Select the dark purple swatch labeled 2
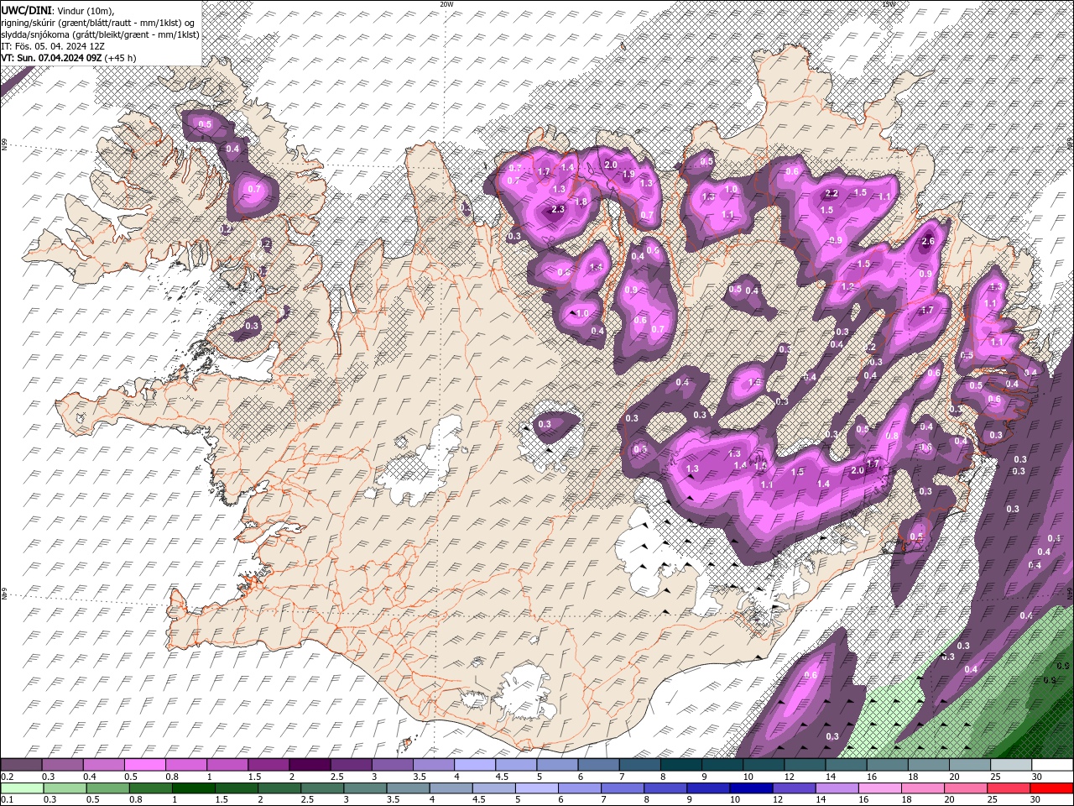Screen dimensions: 1074x806 point(310,765)
